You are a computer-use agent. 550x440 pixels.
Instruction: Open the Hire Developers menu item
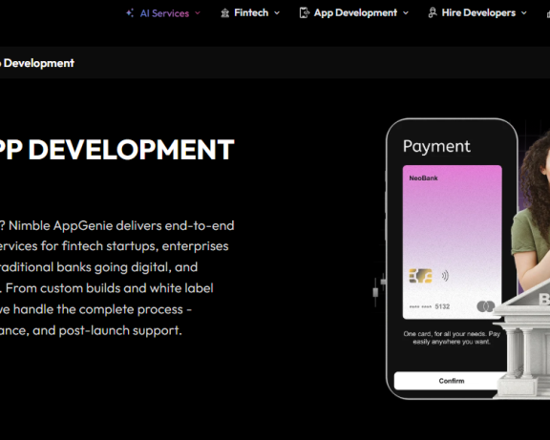477,13
